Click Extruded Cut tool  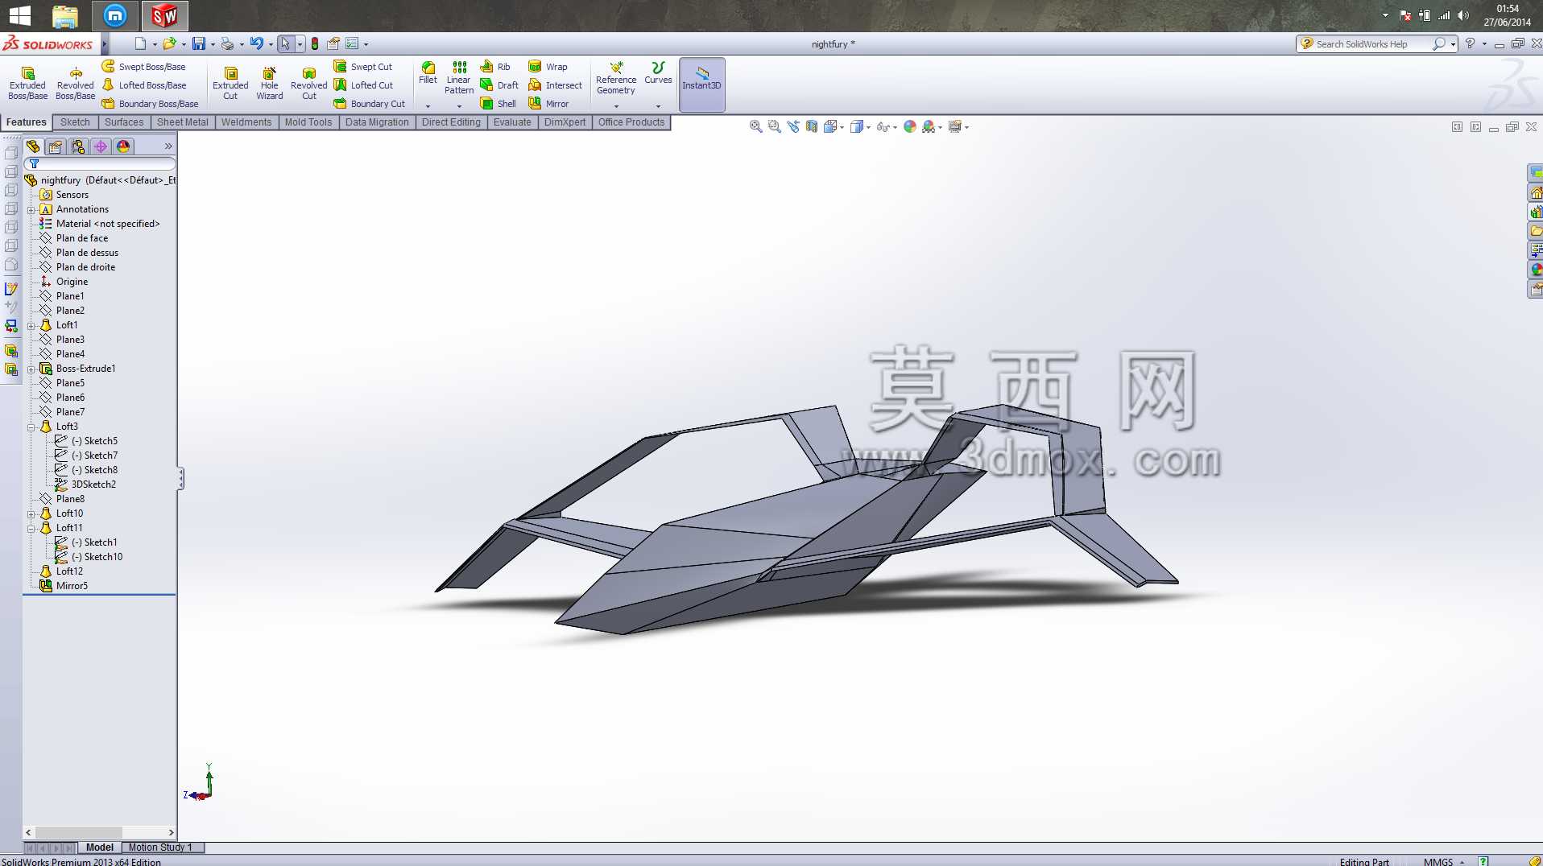[x=230, y=84]
